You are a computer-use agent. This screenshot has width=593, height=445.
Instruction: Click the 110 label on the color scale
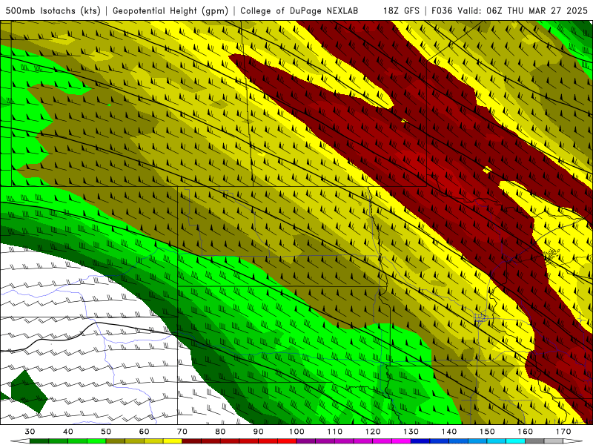click(x=335, y=432)
